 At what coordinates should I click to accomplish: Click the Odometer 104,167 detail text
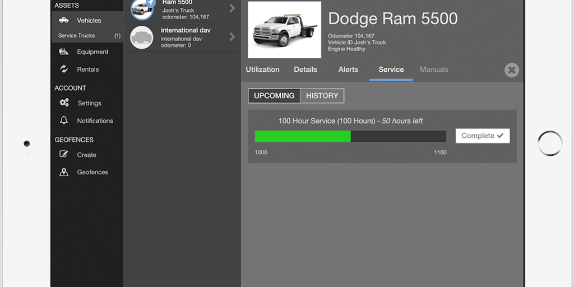coord(351,36)
